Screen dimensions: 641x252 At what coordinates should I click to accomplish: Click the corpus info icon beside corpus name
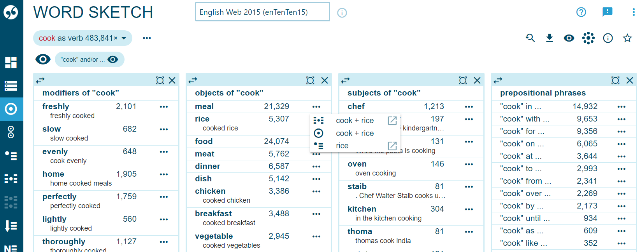[342, 13]
